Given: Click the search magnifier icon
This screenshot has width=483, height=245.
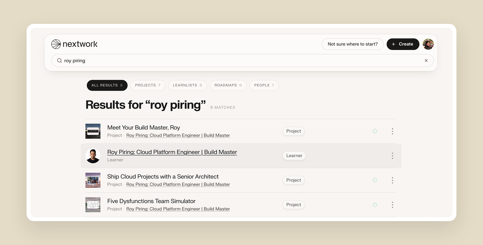Looking at the screenshot, I should pos(60,61).
